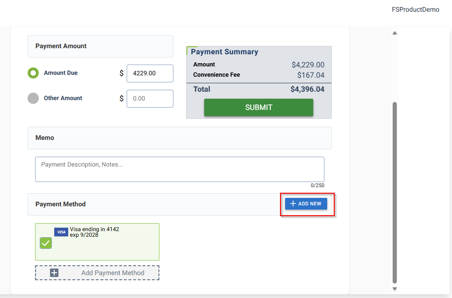Focus the Payment Description memo textbox
The width and height of the screenshot is (452, 298).
click(x=179, y=169)
